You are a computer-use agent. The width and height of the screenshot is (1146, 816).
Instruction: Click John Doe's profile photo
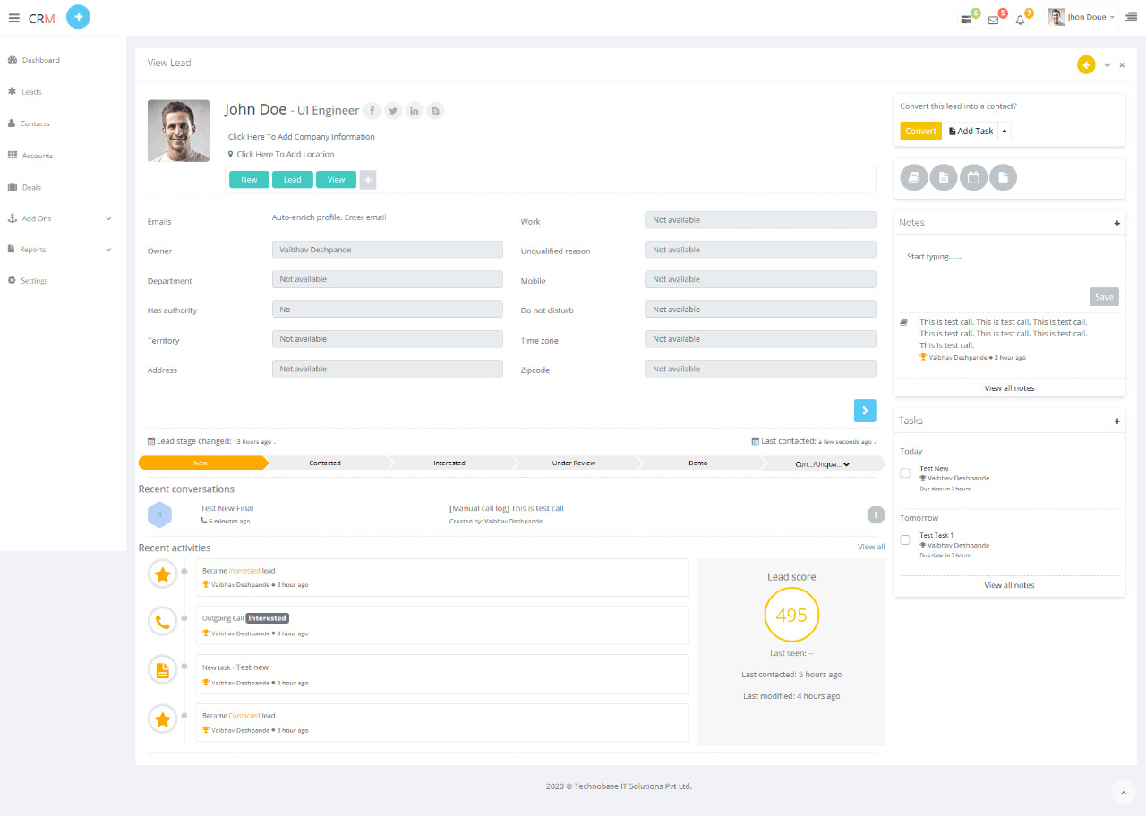coord(178,131)
